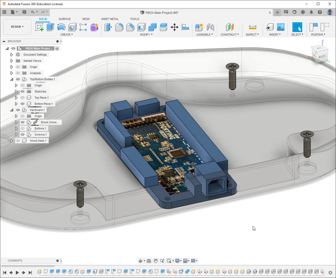Toggle visibility of Buttons:1 component
This screenshot has height=278, width=336.
click(23, 128)
